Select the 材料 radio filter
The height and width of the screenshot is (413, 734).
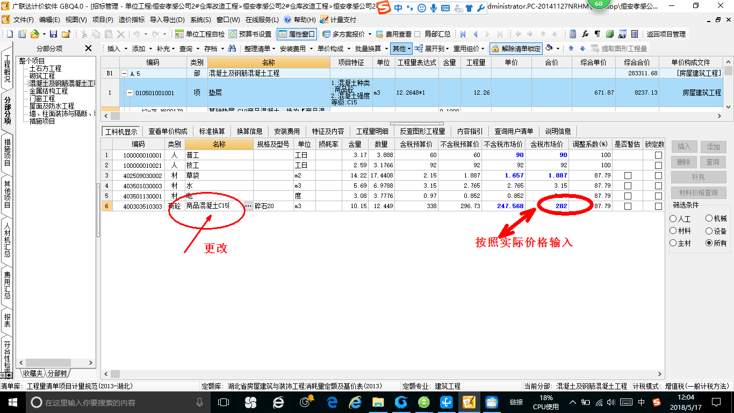click(673, 231)
